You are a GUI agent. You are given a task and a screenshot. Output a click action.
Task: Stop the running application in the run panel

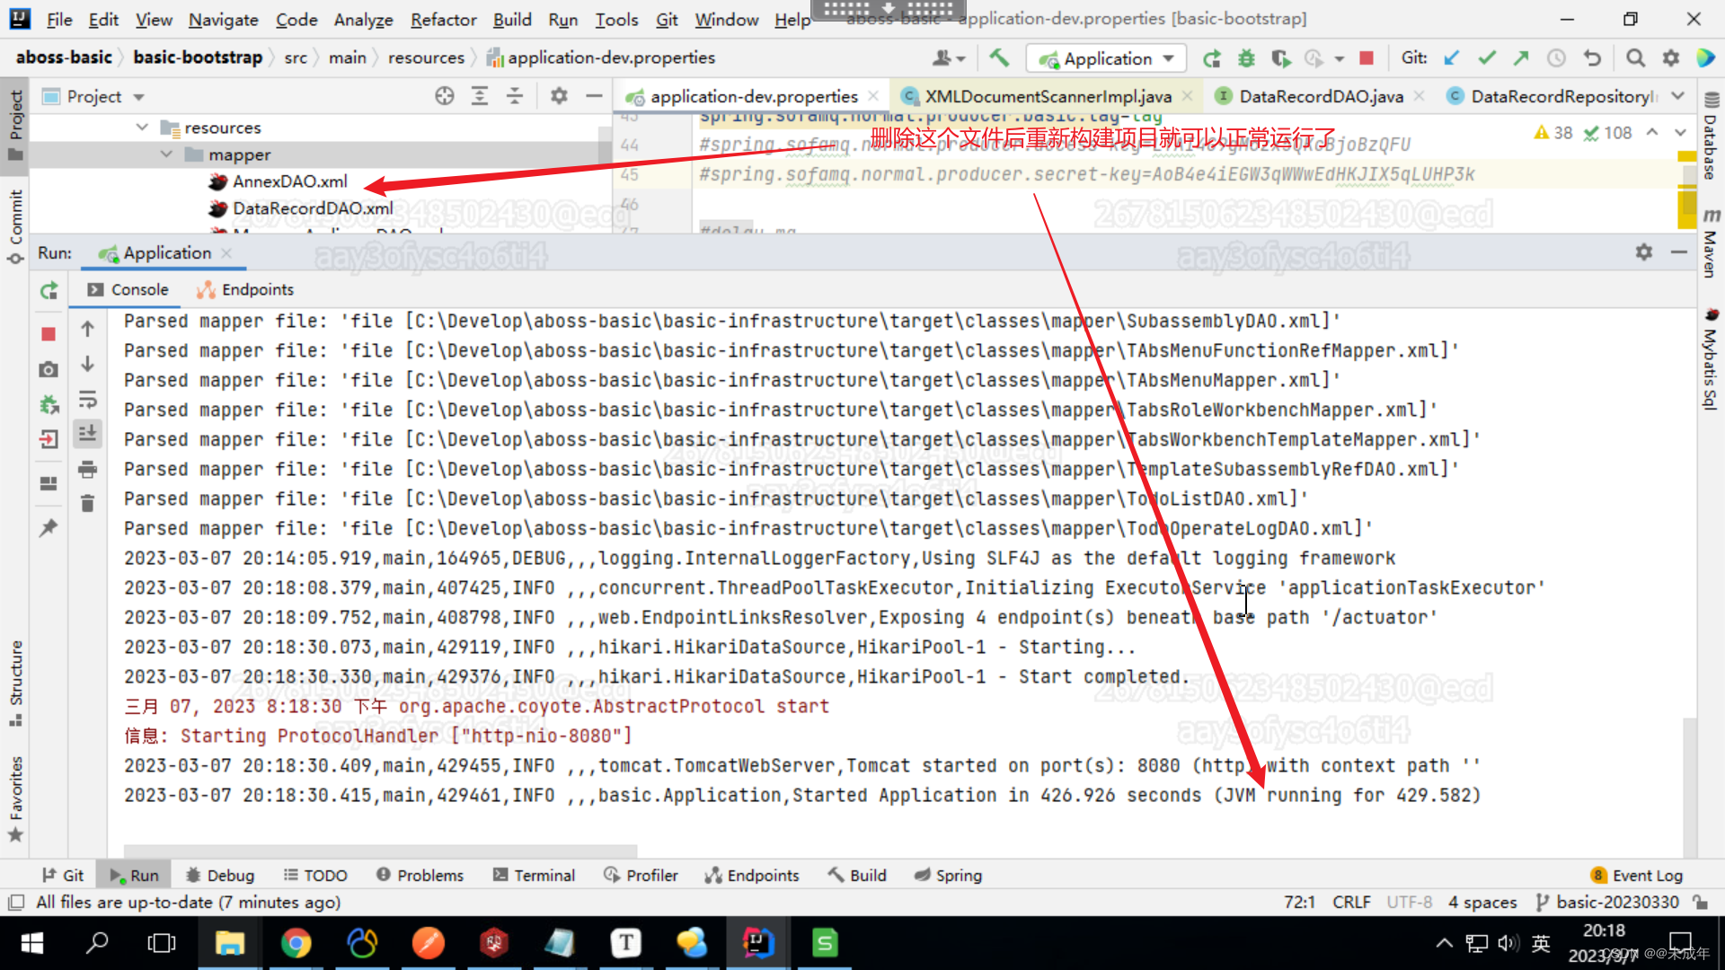(49, 334)
